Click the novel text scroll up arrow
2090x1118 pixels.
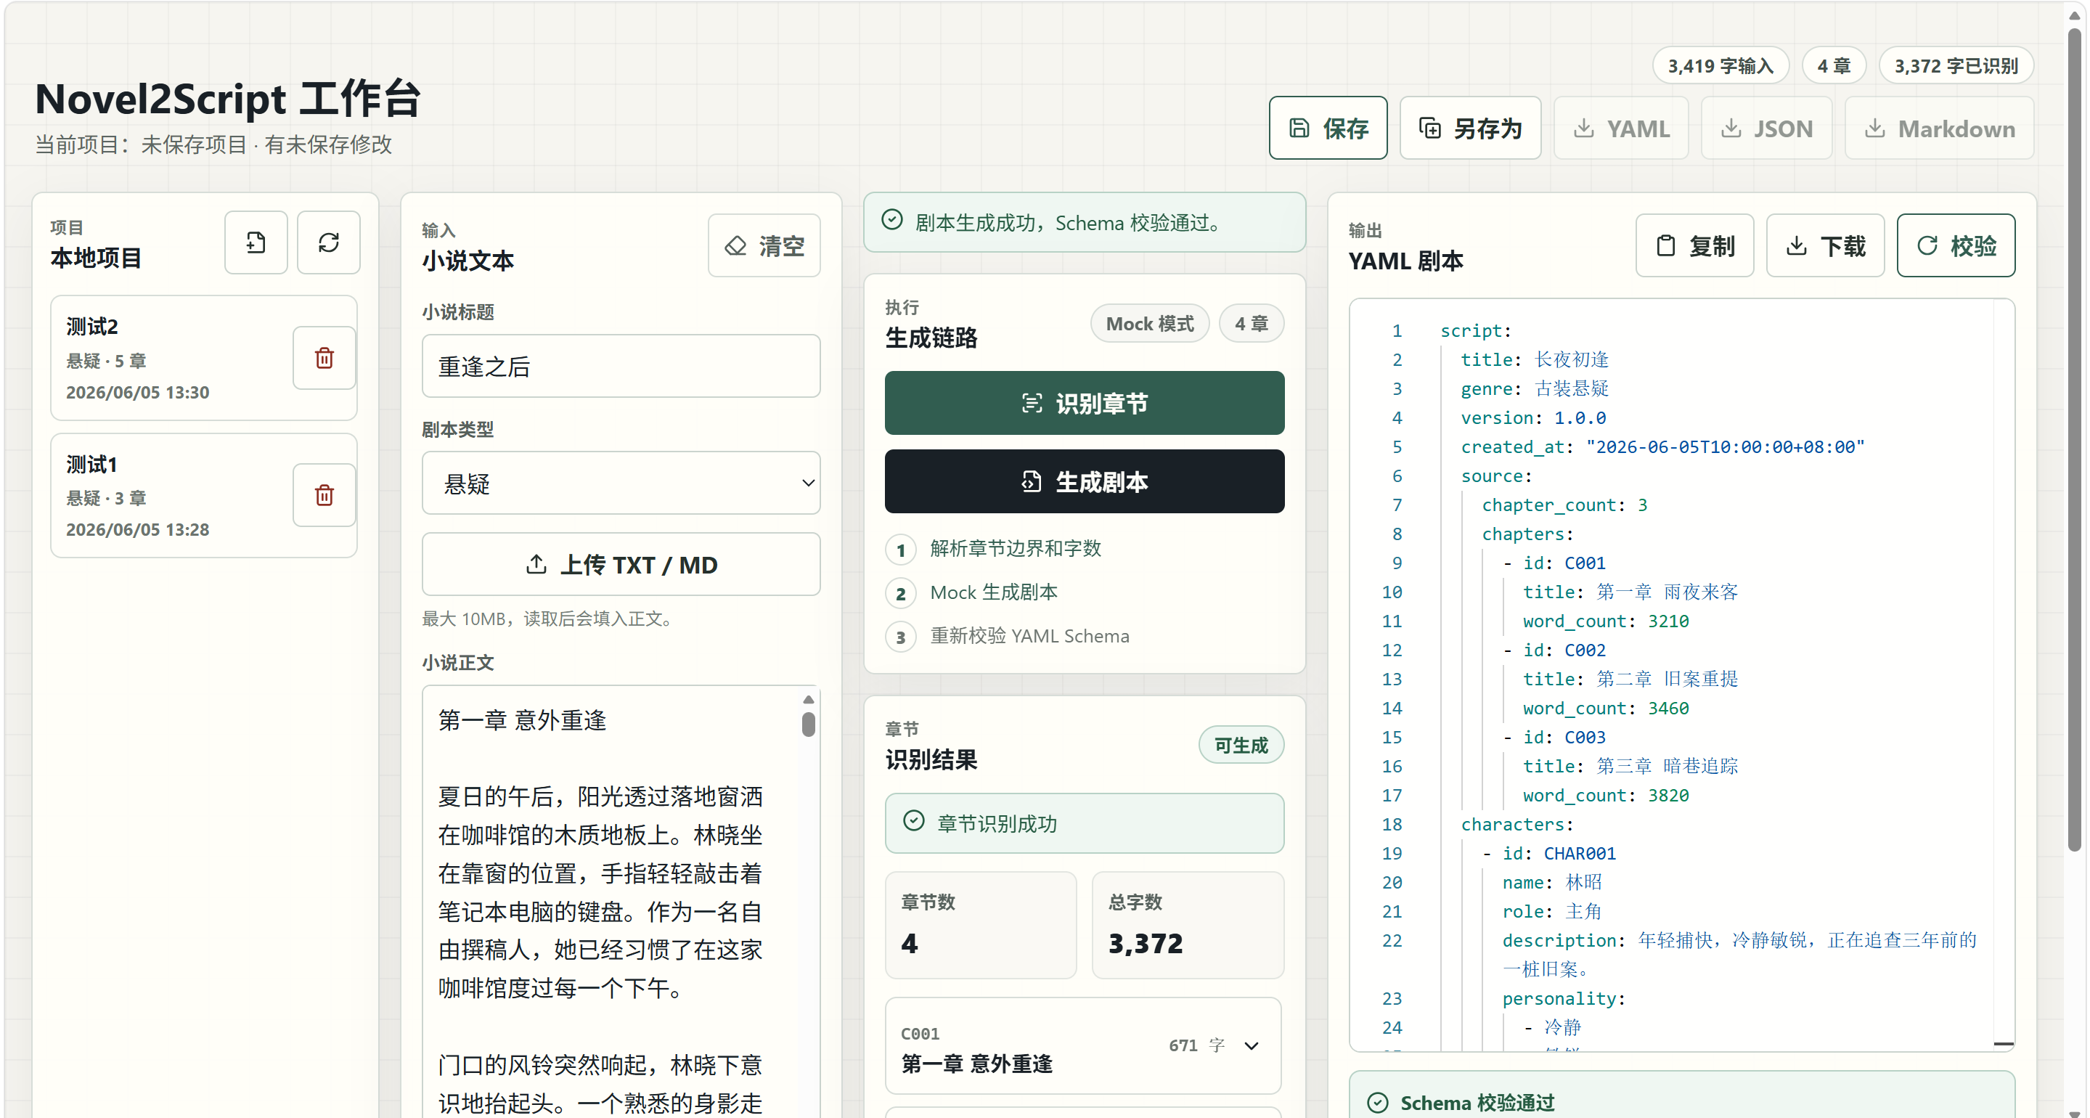pos(808,699)
